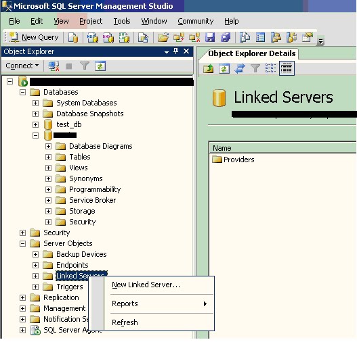Click the Save All icon
This screenshot has width=357, height=342.
226,37
